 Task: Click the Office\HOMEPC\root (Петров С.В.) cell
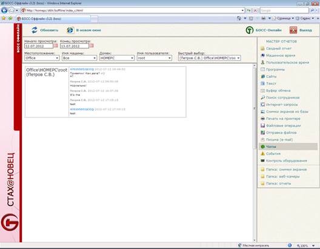(47, 91)
